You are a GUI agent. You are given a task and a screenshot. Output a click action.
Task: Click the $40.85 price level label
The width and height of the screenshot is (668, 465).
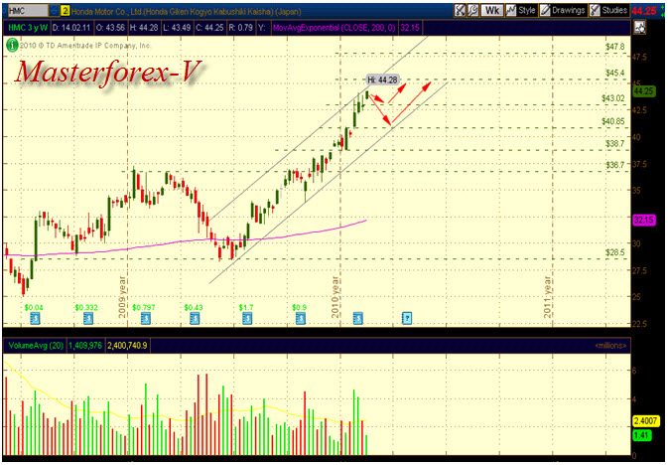613,121
